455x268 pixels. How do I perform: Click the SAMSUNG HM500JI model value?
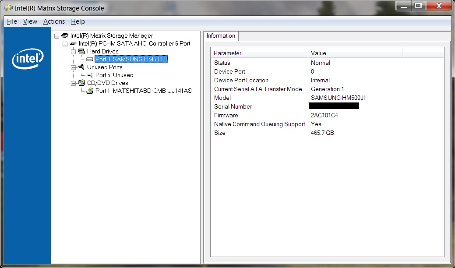click(x=338, y=98)
